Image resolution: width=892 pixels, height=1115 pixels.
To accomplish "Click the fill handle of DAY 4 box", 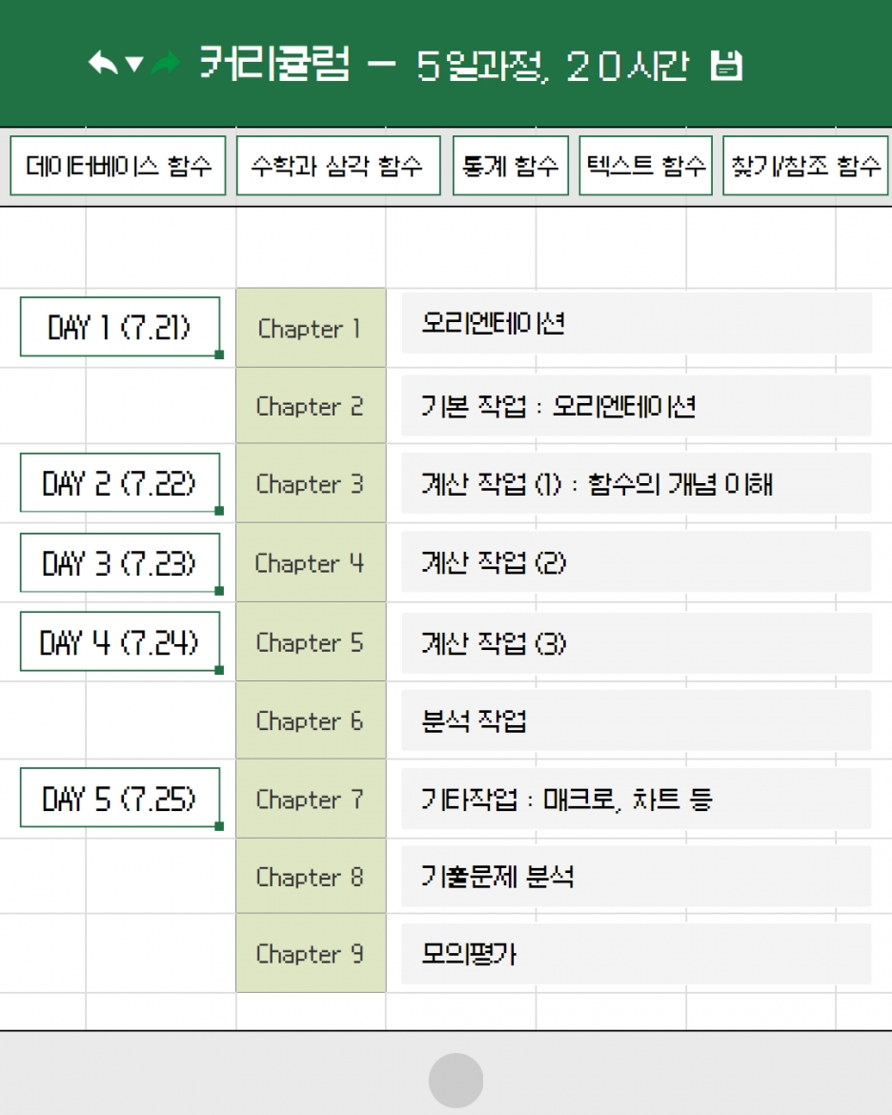I will [x=219, y=670].
